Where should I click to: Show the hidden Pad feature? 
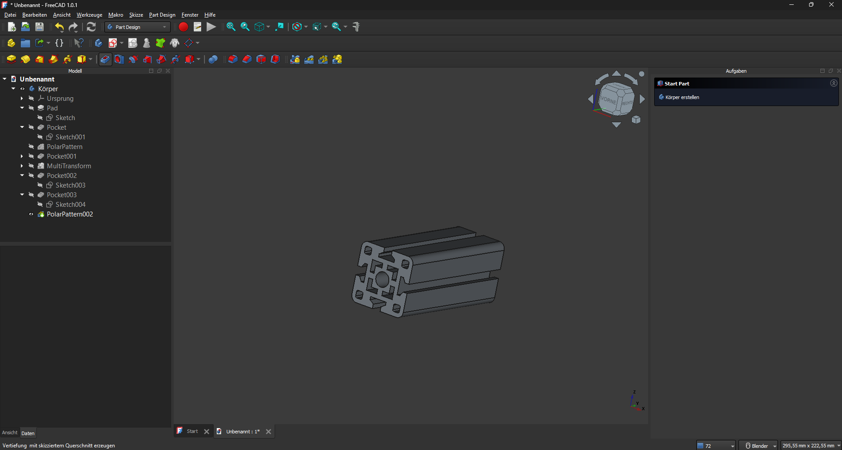pos(31,108)
